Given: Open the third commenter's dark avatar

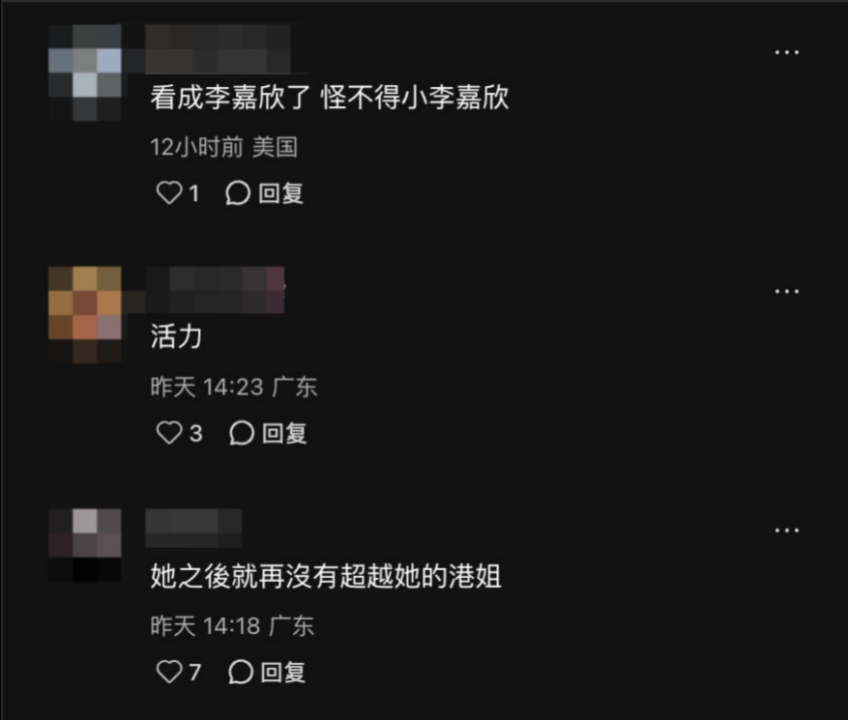Looking at the screenshot, I should (x=85, y=545).
